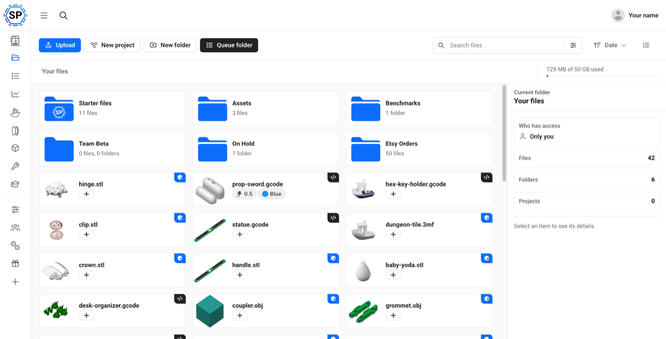Click the file list vertical scrollbar
The height and width of the screenshot is (339, 666).
(504, 133)
